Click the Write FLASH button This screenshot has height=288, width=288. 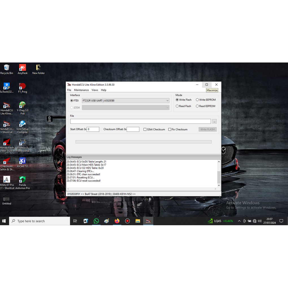[x=207, y=129]
